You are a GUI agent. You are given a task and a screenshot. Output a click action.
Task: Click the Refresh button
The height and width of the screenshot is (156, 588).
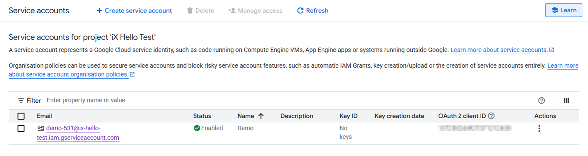(x=312, y=11)
